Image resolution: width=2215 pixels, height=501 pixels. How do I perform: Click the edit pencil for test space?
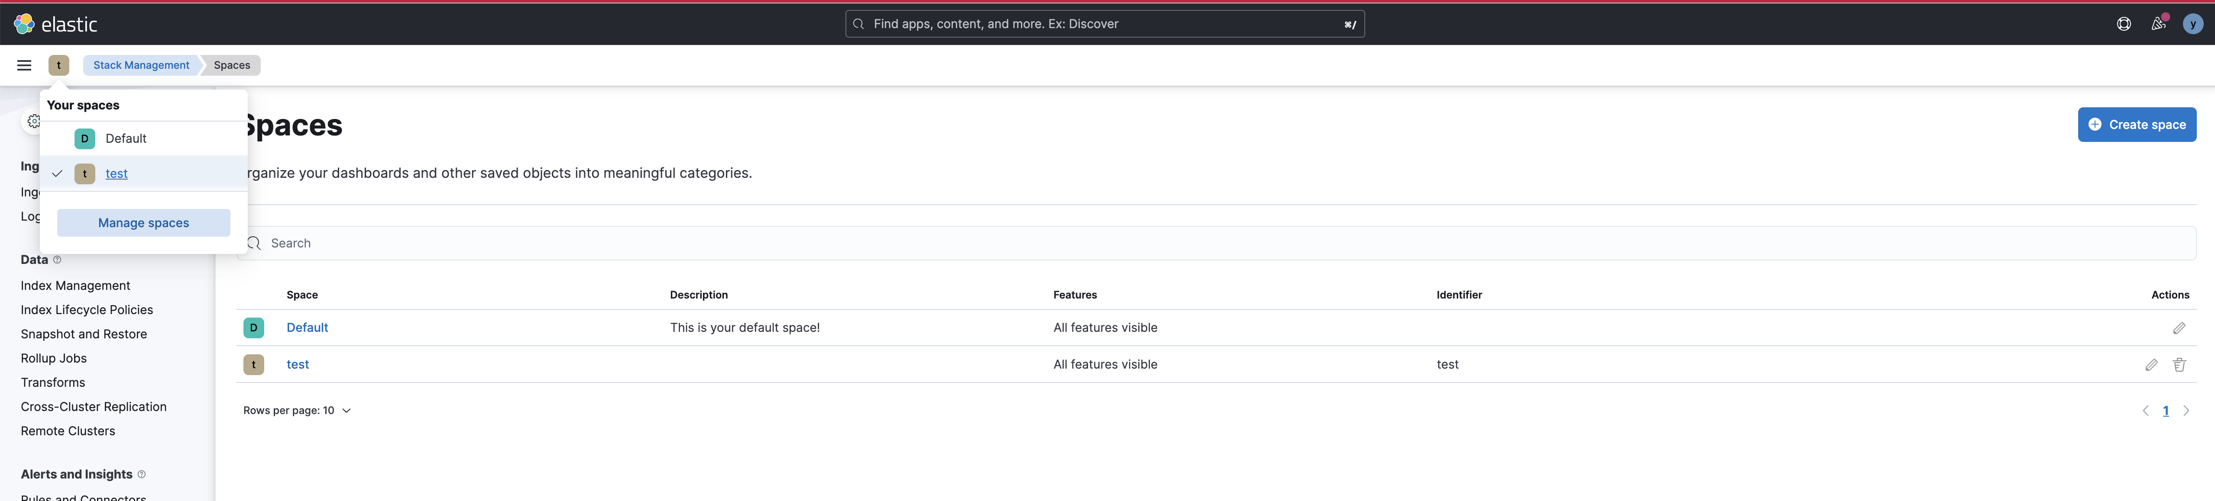[x=2150, y=365]
